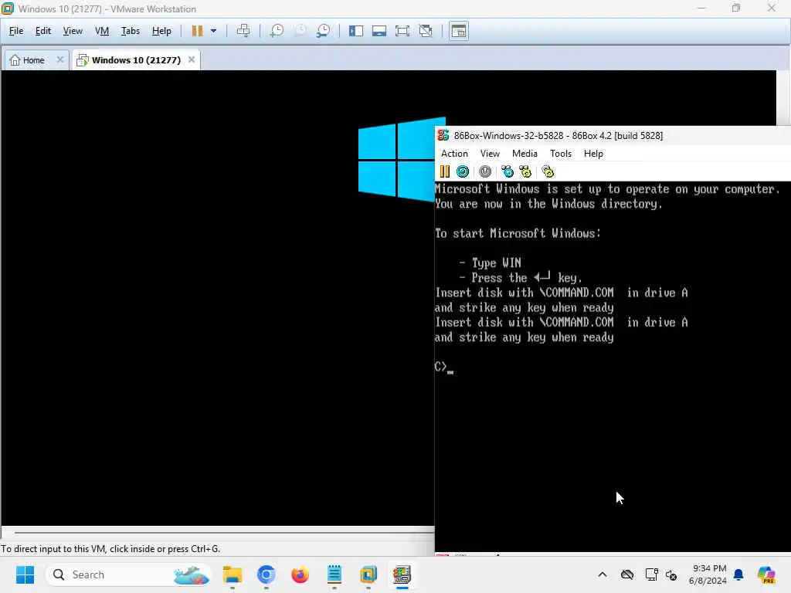Open the Notepad taskbar icon
The width and height of the screenshot is (791, 593).
coord(334,574)
